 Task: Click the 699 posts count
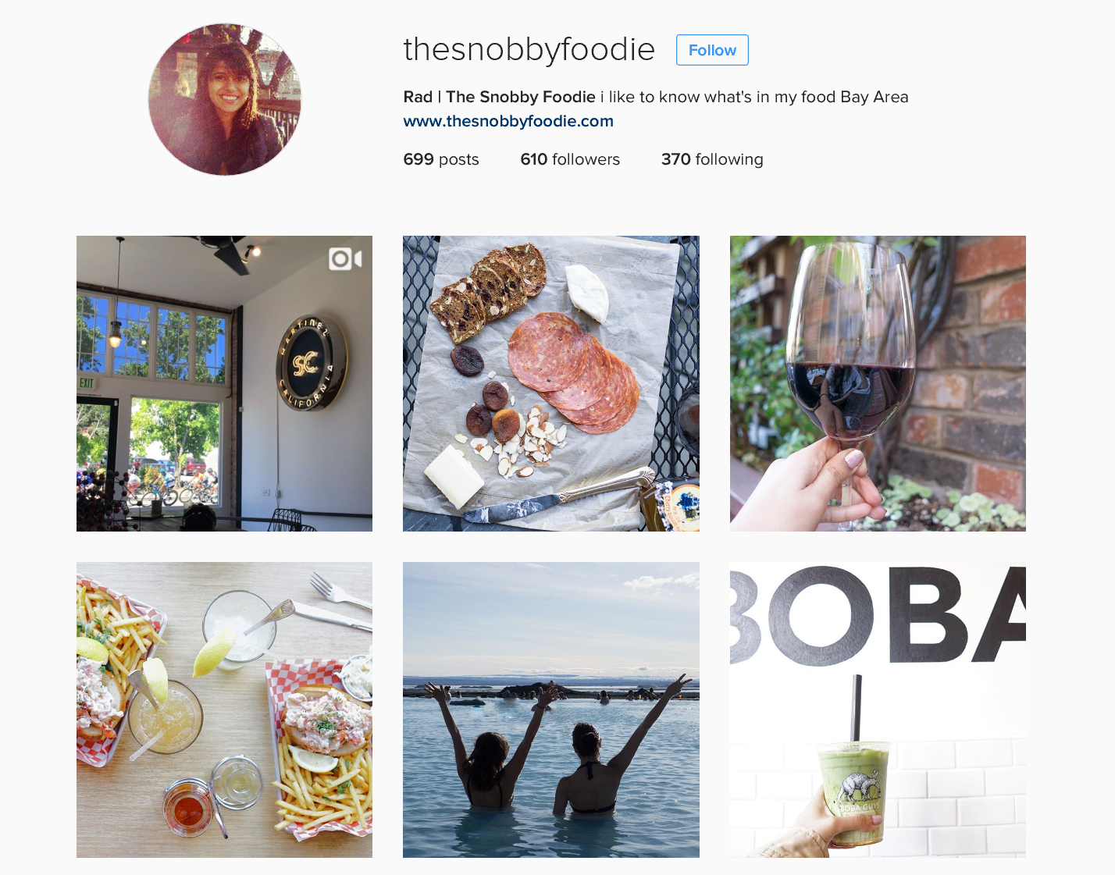[441, 159]
